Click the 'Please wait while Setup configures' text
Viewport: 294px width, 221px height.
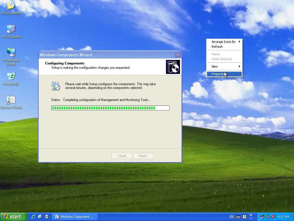pyautogui.click(x=111, y=86)
